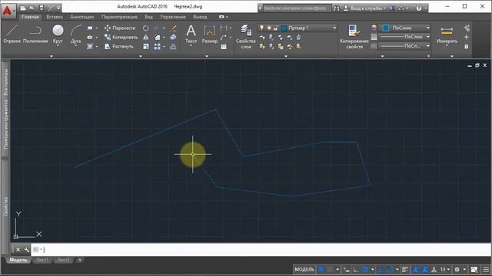Image resolution: width=492 pixels, height=276 pixels.
Task: Select the Текст text tool
Action: [191, 34]
